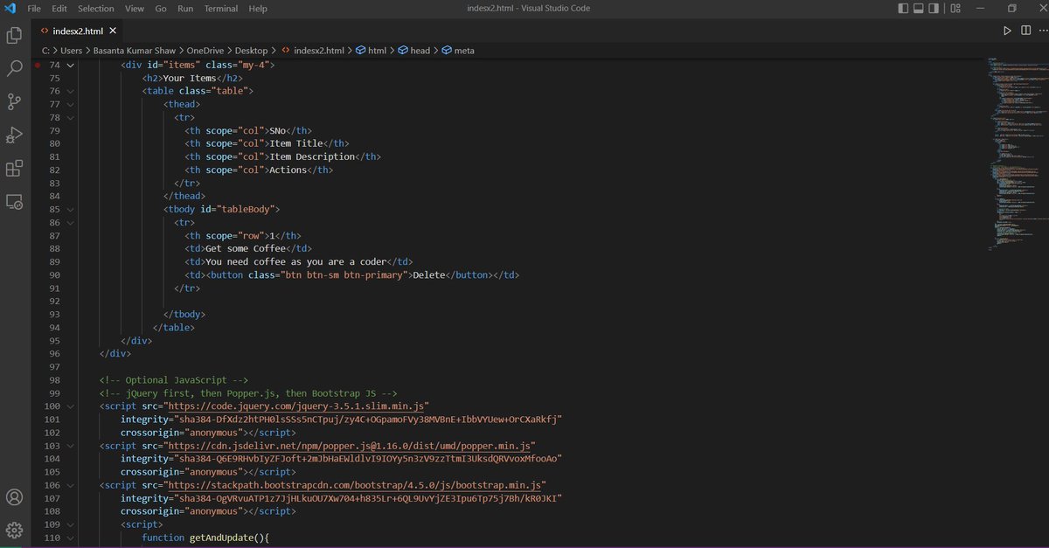
Task: Open the Extensions view icon
Action: tap(14, 168)
